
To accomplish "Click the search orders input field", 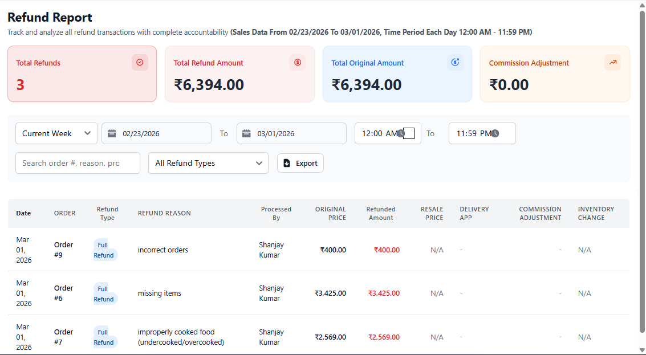I will click(x=78, y=162).
